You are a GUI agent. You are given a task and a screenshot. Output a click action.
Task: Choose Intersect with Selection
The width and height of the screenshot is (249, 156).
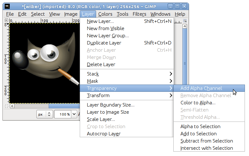click(209, 148)
